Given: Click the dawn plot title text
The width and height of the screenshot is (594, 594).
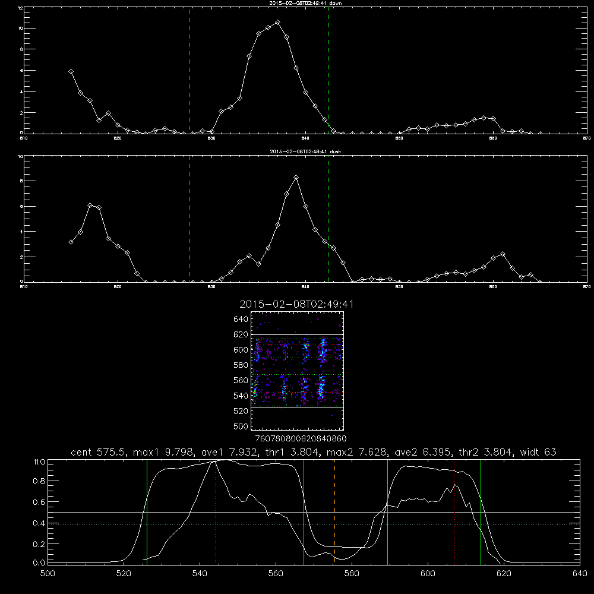Looking at the screenshot, I should pos(305,2).
